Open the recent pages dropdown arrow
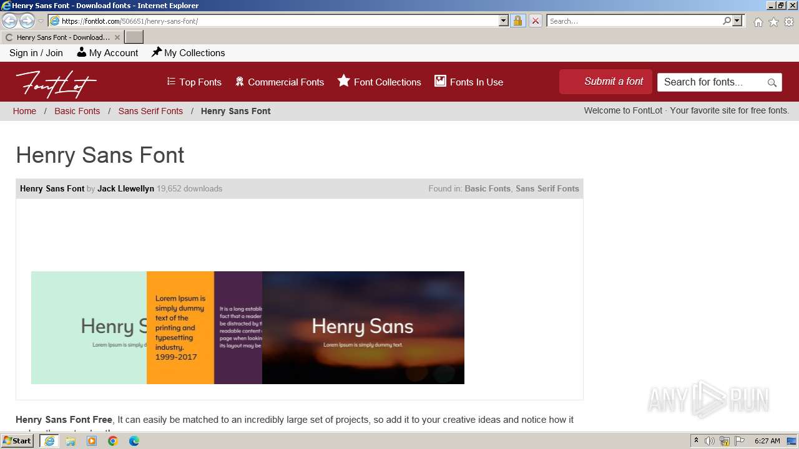Image resolution: width=799 pixels, height=449 pixels. click(41, 21)
